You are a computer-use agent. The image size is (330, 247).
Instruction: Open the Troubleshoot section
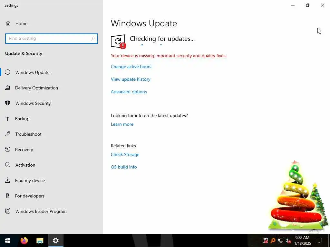point(52,134)
